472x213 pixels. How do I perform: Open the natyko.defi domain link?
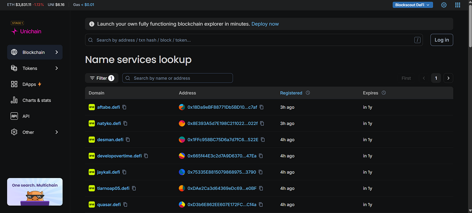109,123
